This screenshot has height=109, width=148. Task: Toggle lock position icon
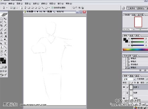tap(135, 82)
